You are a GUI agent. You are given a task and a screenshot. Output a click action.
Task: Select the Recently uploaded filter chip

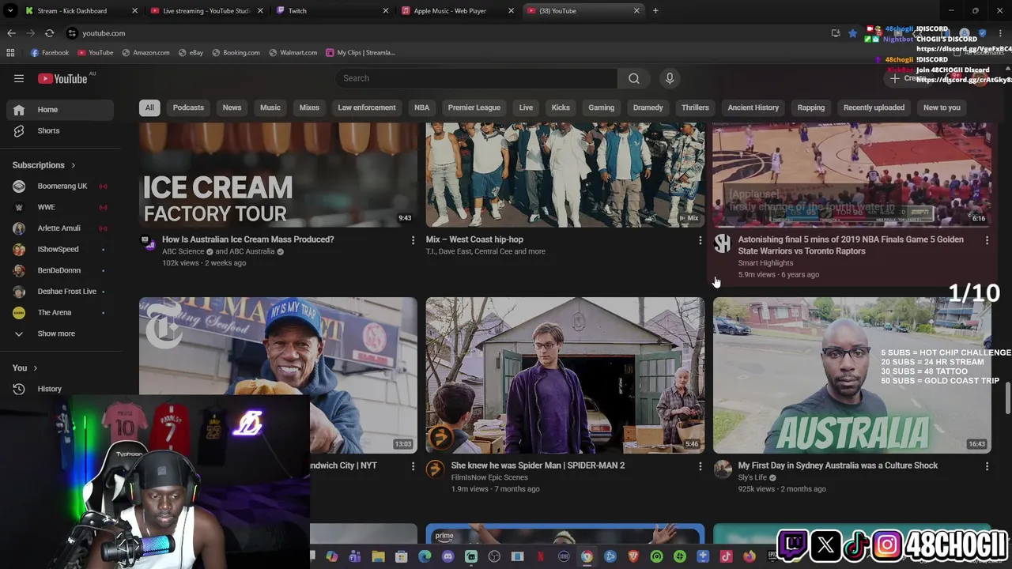tap(874, 107)
